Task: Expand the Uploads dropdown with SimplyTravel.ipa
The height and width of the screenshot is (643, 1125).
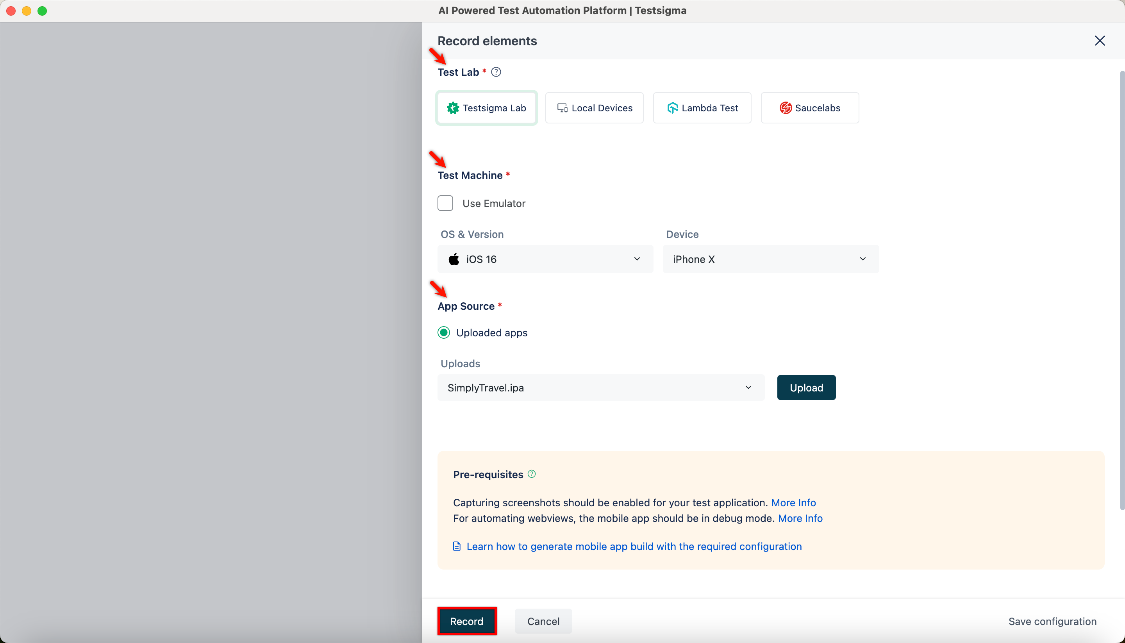Action: tap(601, 388)
